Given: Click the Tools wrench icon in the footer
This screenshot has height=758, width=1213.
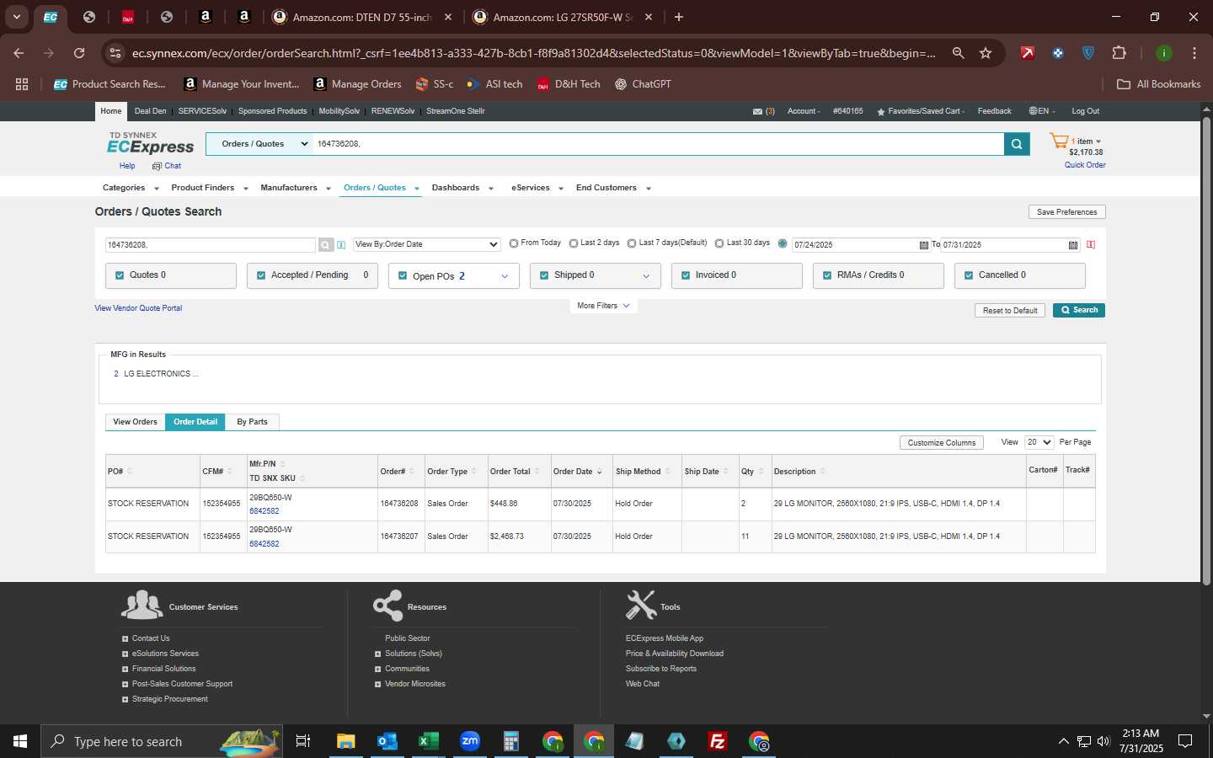Looking at the screenshot, I should click(x=641, y=605).
